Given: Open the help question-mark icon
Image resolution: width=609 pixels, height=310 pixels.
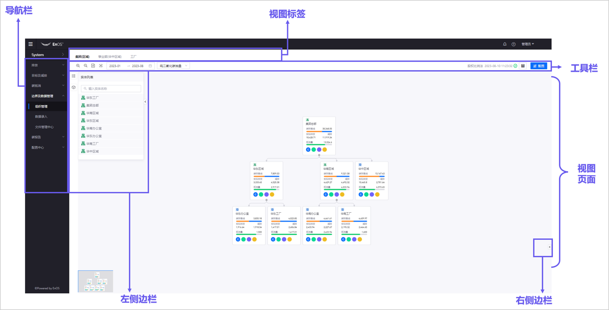Looking at the screenshot, I should pyautogui.click(x=514, y=44).
